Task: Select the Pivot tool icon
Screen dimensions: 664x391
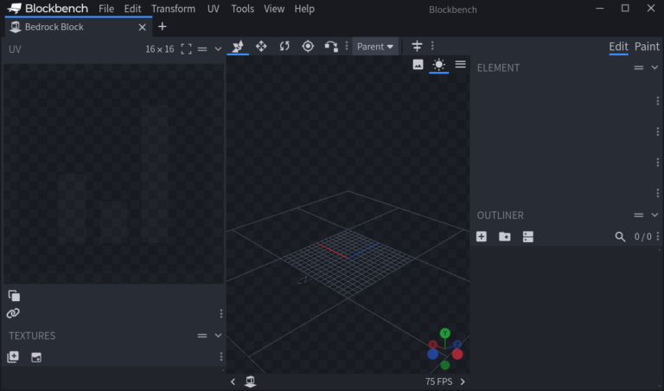Action: pos(308,46)
